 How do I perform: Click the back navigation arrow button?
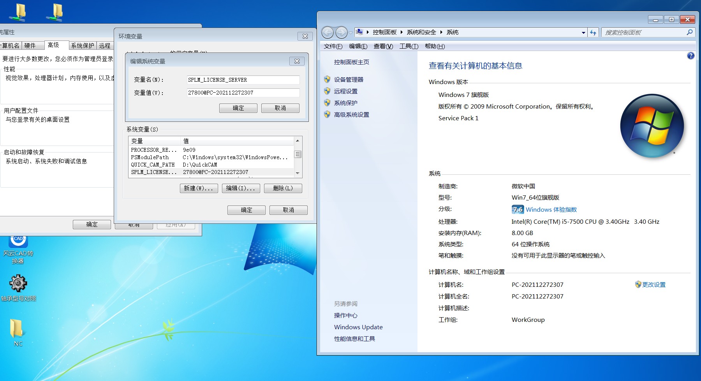tap(328, 33)
